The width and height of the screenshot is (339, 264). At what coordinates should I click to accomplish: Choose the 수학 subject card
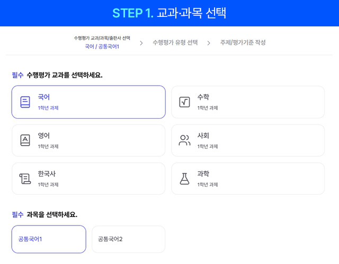coord(247,102)
